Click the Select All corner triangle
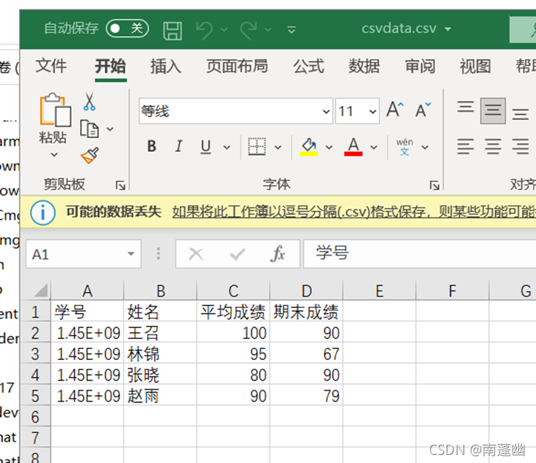Screen dimensions: 536x463 [x=41, y=291]
